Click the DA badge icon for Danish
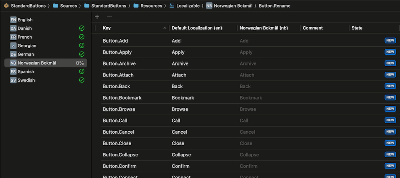The image size is (400, 178). 13,28
